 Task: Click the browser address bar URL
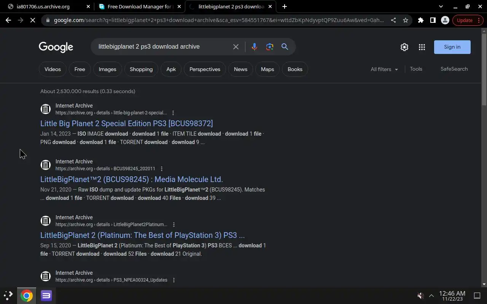pyautogui.click(x=219, y=20)
